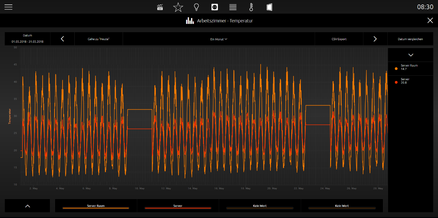Screen dimensions: 438x218
Task: Open the scenes clapperboard icon
Action: pyautogui.click(x=160, y=7)
